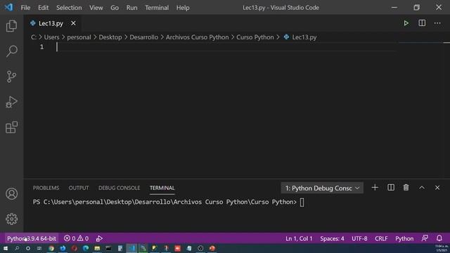
Task: Open Windows taskbar search
Action: point(17,248)
